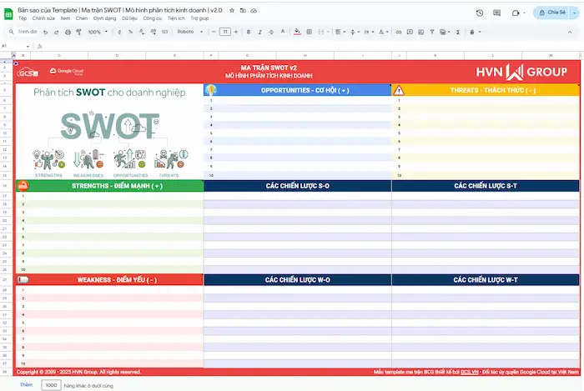This screenshot has height=391, width=584.
Task: Open the Chèn menu
Action: (81, 18)
